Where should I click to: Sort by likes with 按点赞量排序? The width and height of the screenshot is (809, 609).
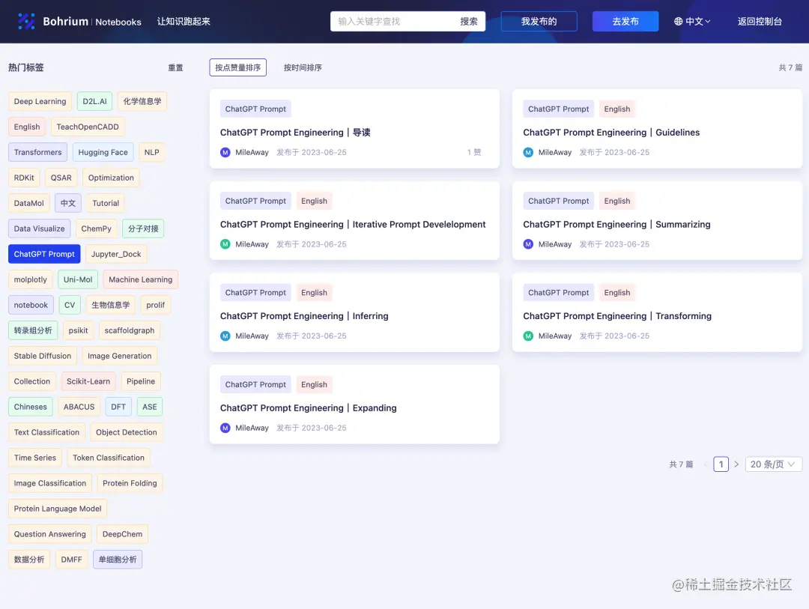[x=238, y=67]
